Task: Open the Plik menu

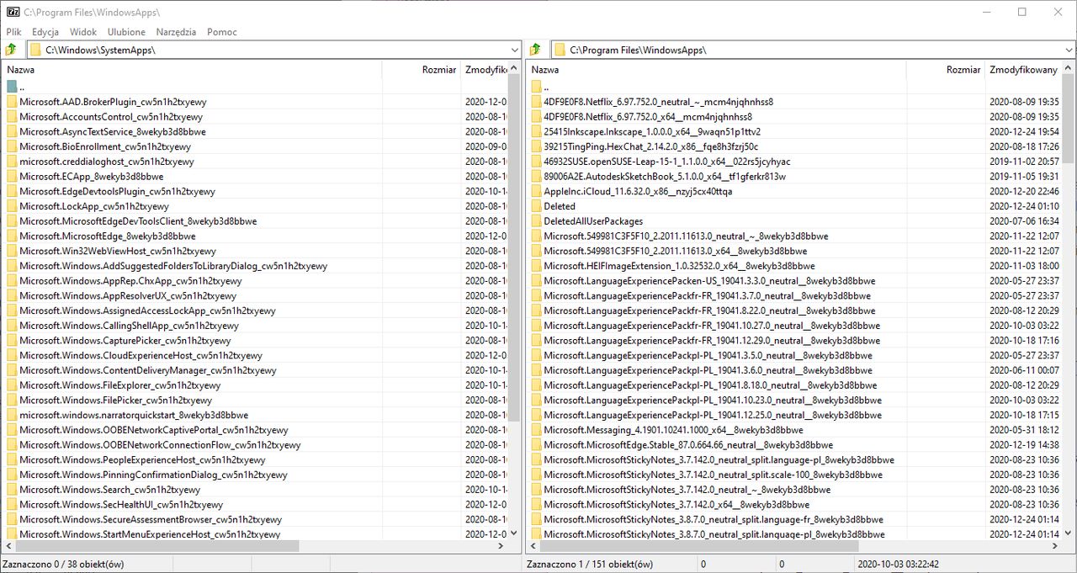Action: pos(13,32)
